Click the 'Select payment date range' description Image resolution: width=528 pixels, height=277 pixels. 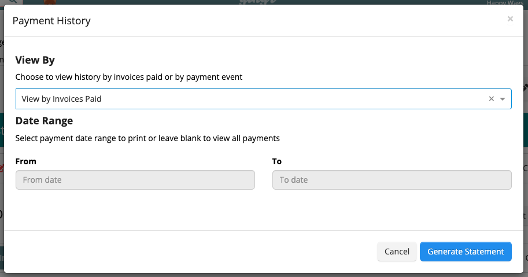coord(147,138)
